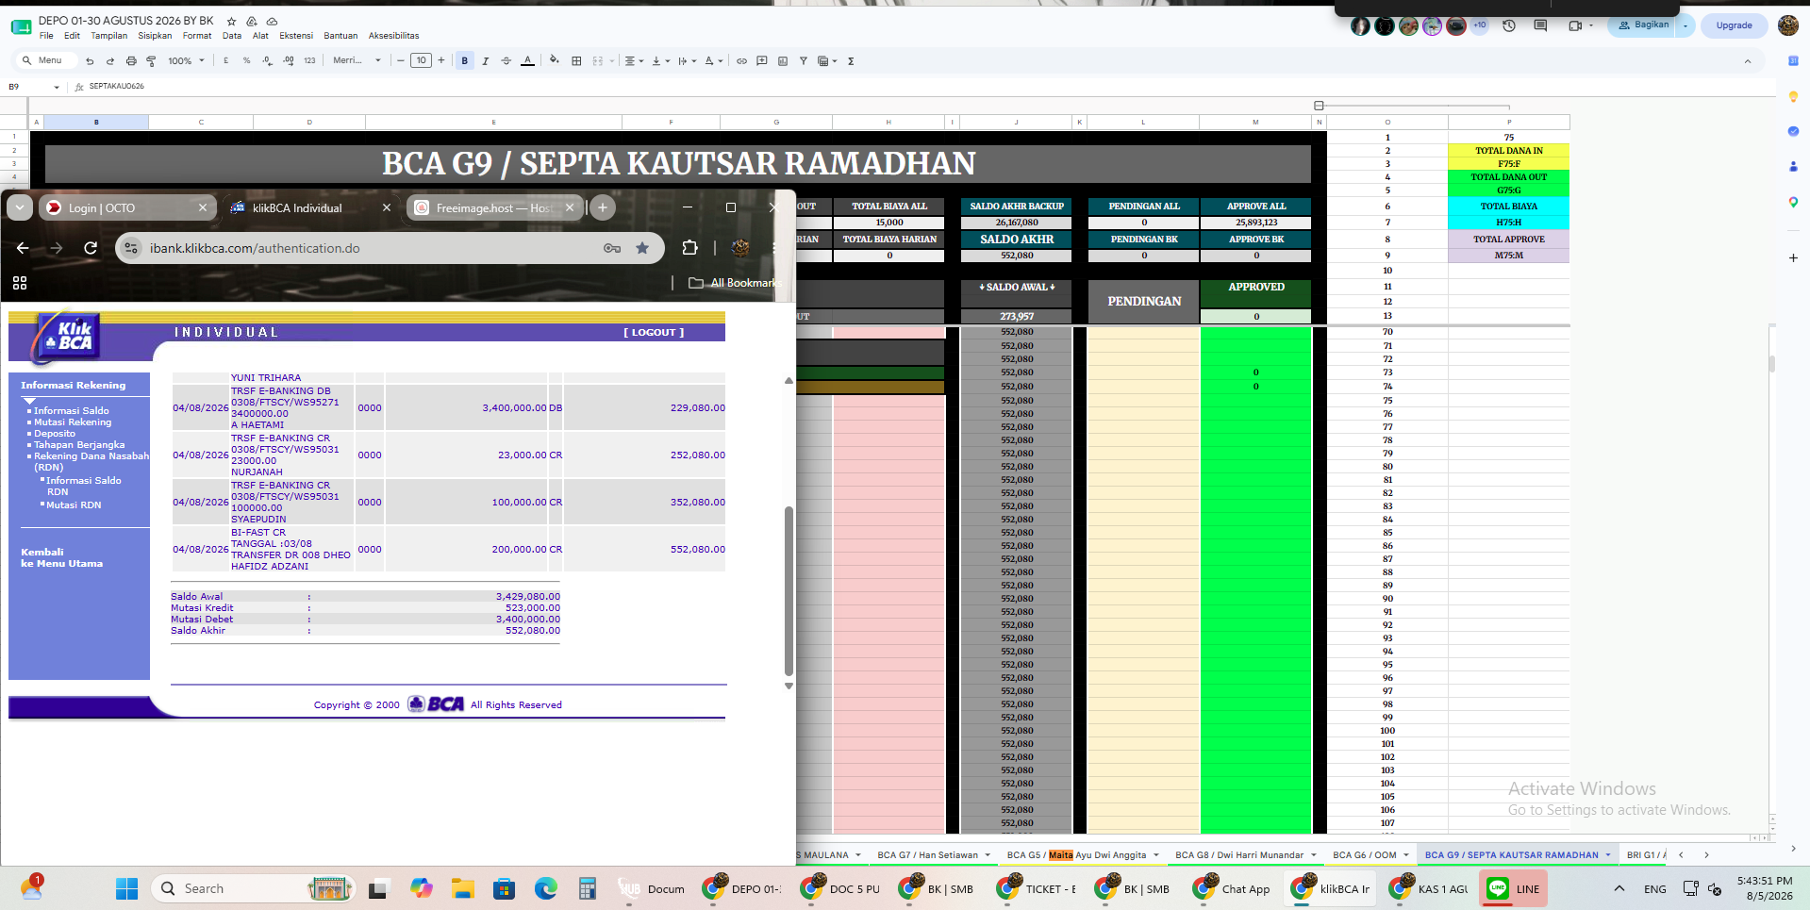Open Google Keep side panel
The image size is (1810, 910).
(1793, 96)
